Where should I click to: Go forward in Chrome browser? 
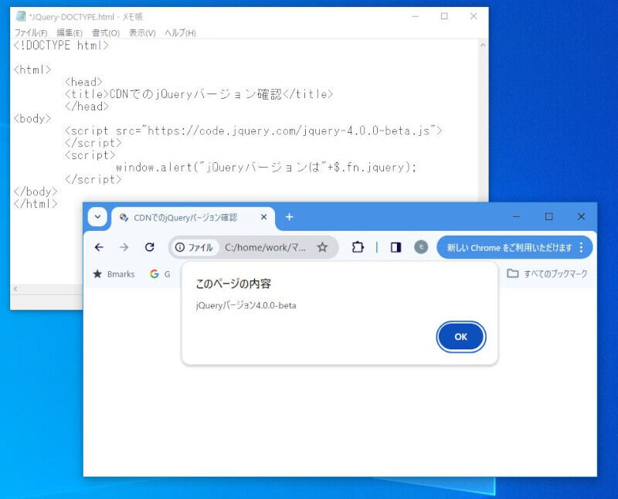124,247
